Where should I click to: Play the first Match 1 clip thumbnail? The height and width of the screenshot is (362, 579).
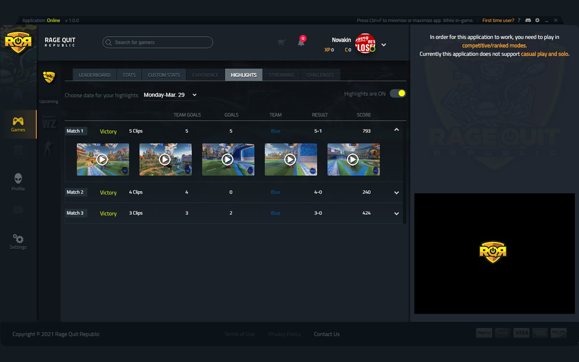click(103, 159)
